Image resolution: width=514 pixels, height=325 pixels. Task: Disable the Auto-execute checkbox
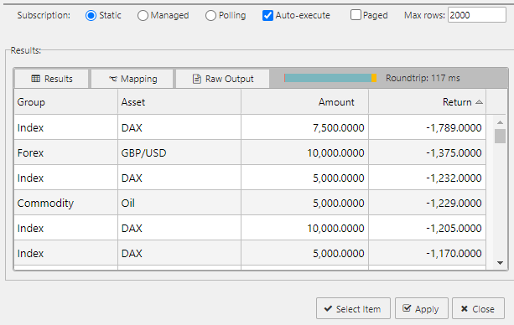pos(267,15)
